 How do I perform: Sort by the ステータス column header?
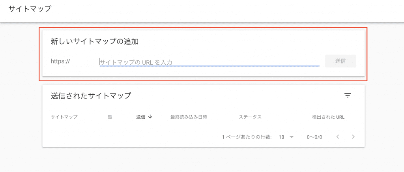[250, 117]
